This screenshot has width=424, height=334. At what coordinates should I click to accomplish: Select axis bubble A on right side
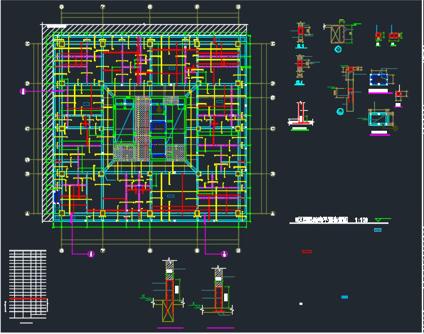(273, 214)
